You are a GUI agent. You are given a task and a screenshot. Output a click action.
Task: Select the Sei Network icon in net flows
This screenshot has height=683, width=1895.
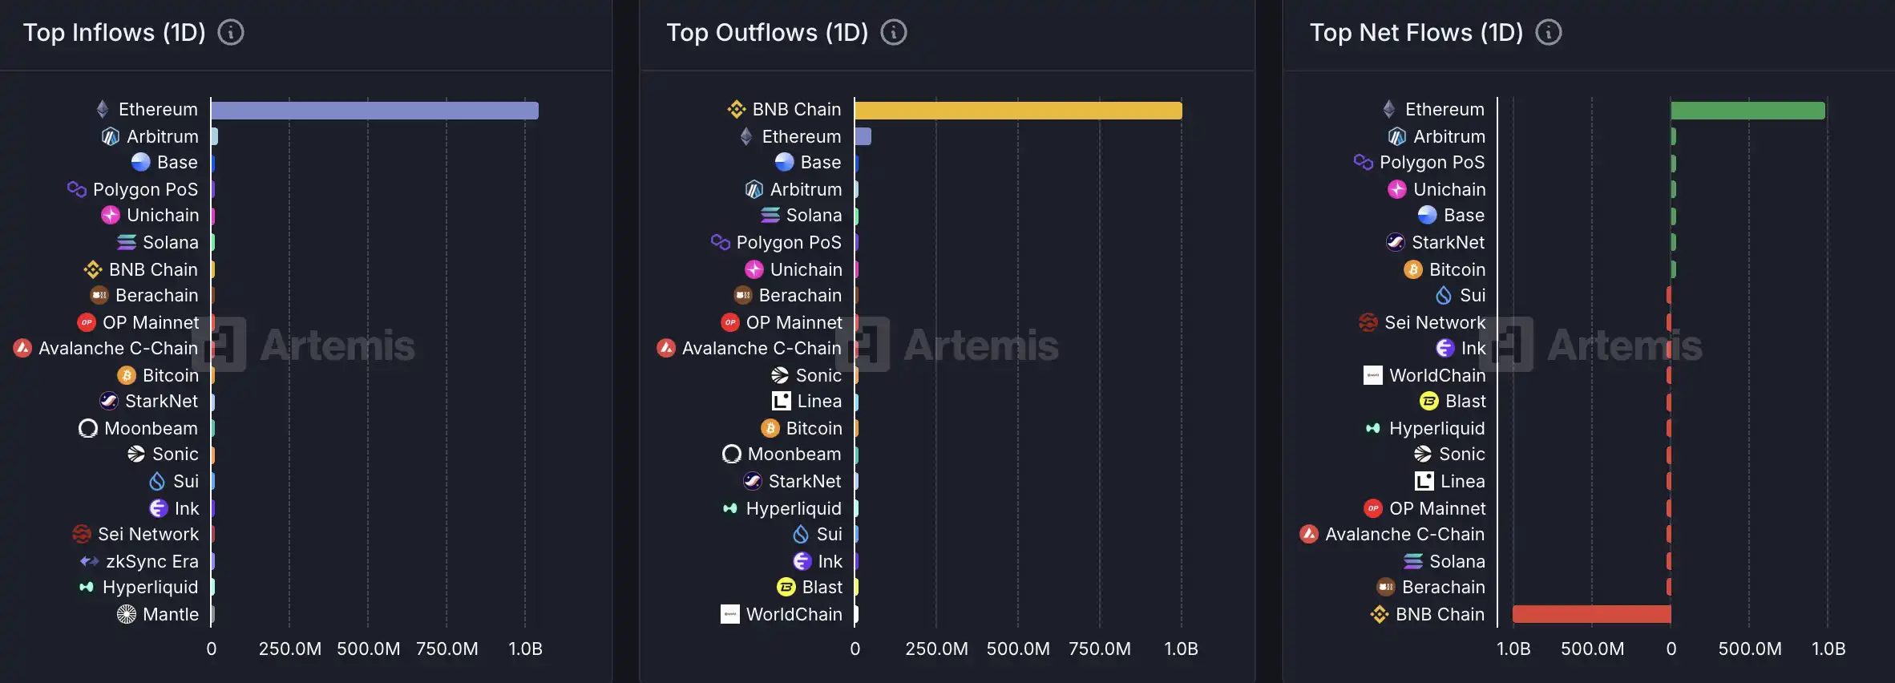1368,322
